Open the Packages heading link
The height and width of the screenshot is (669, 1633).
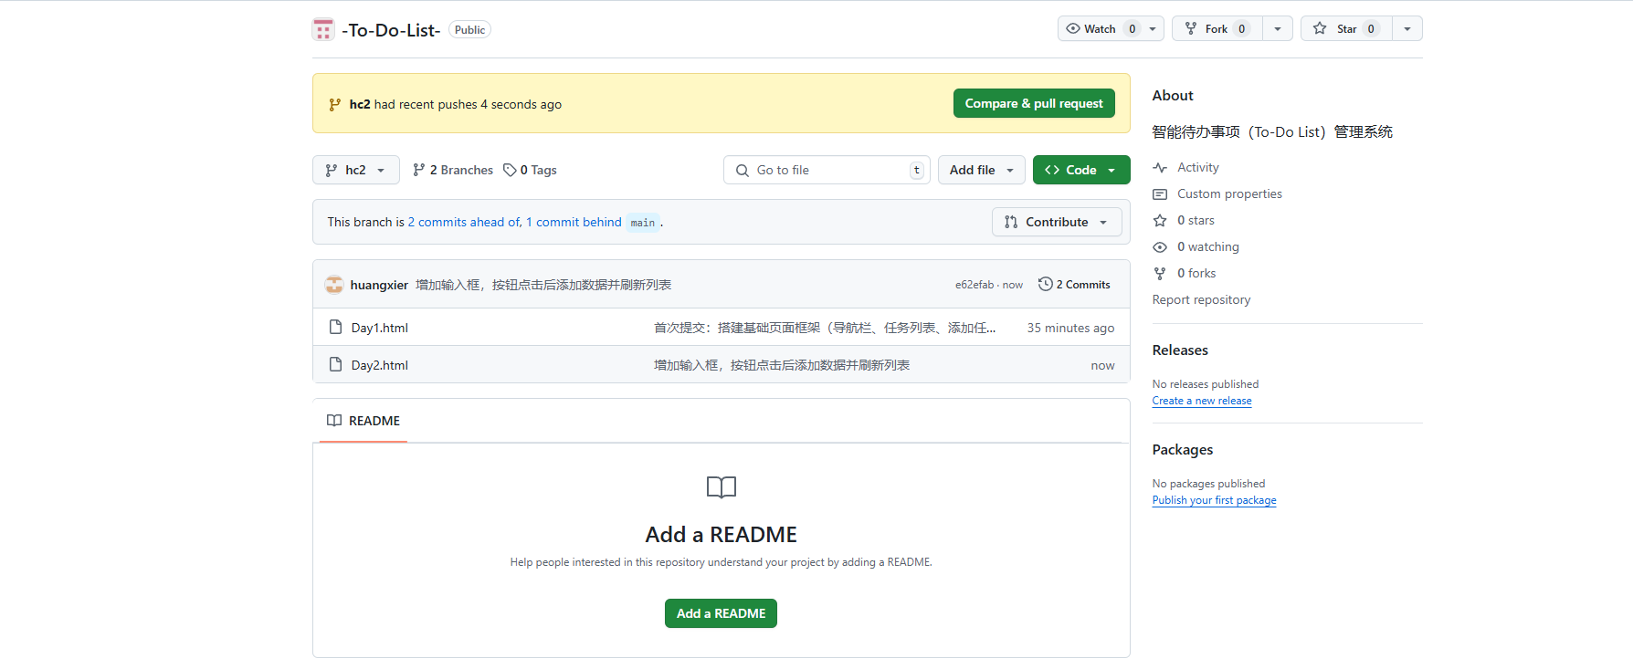[x=1183, y=450]
